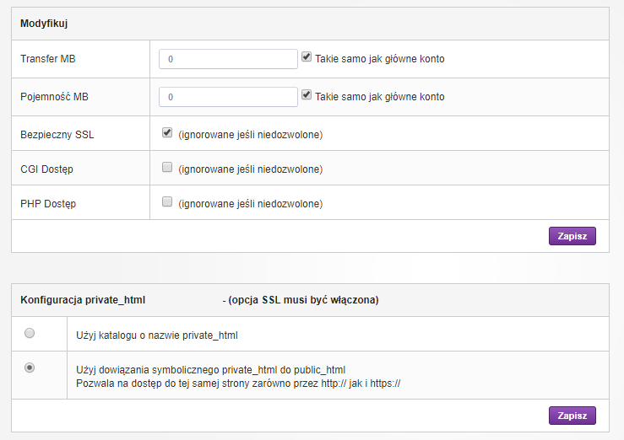
Task: Click the Transfer MB input field
Action: [x=227, y=59]
